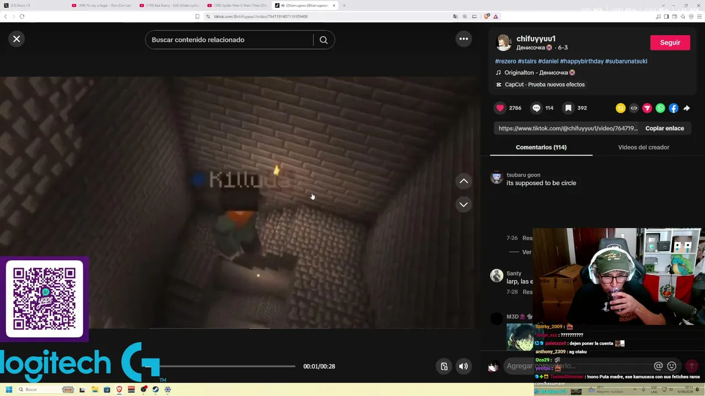Share the video to Facebook
The image size is (705, 396).
(x=674, y=108)
